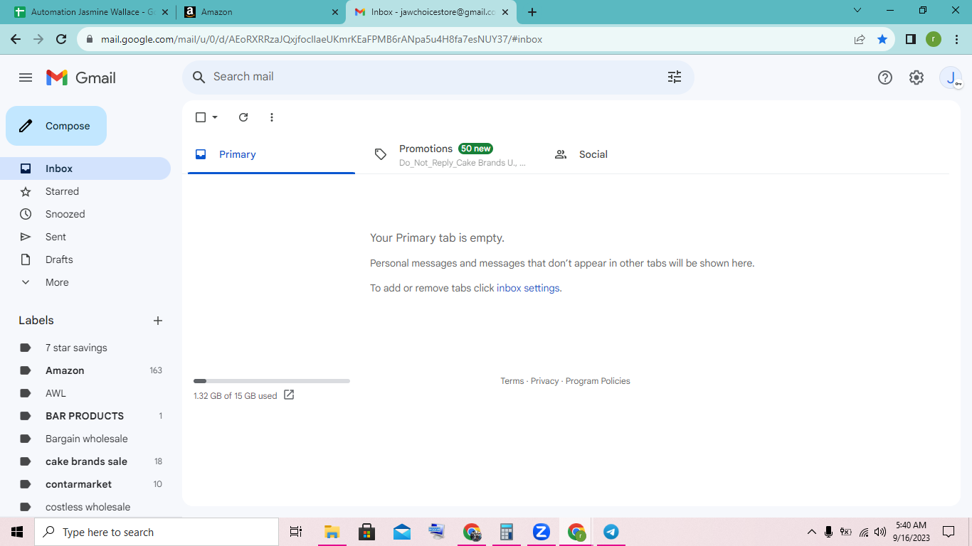Open the Google account avatar J
The image size is (972, 546).
tap(951, 77)
